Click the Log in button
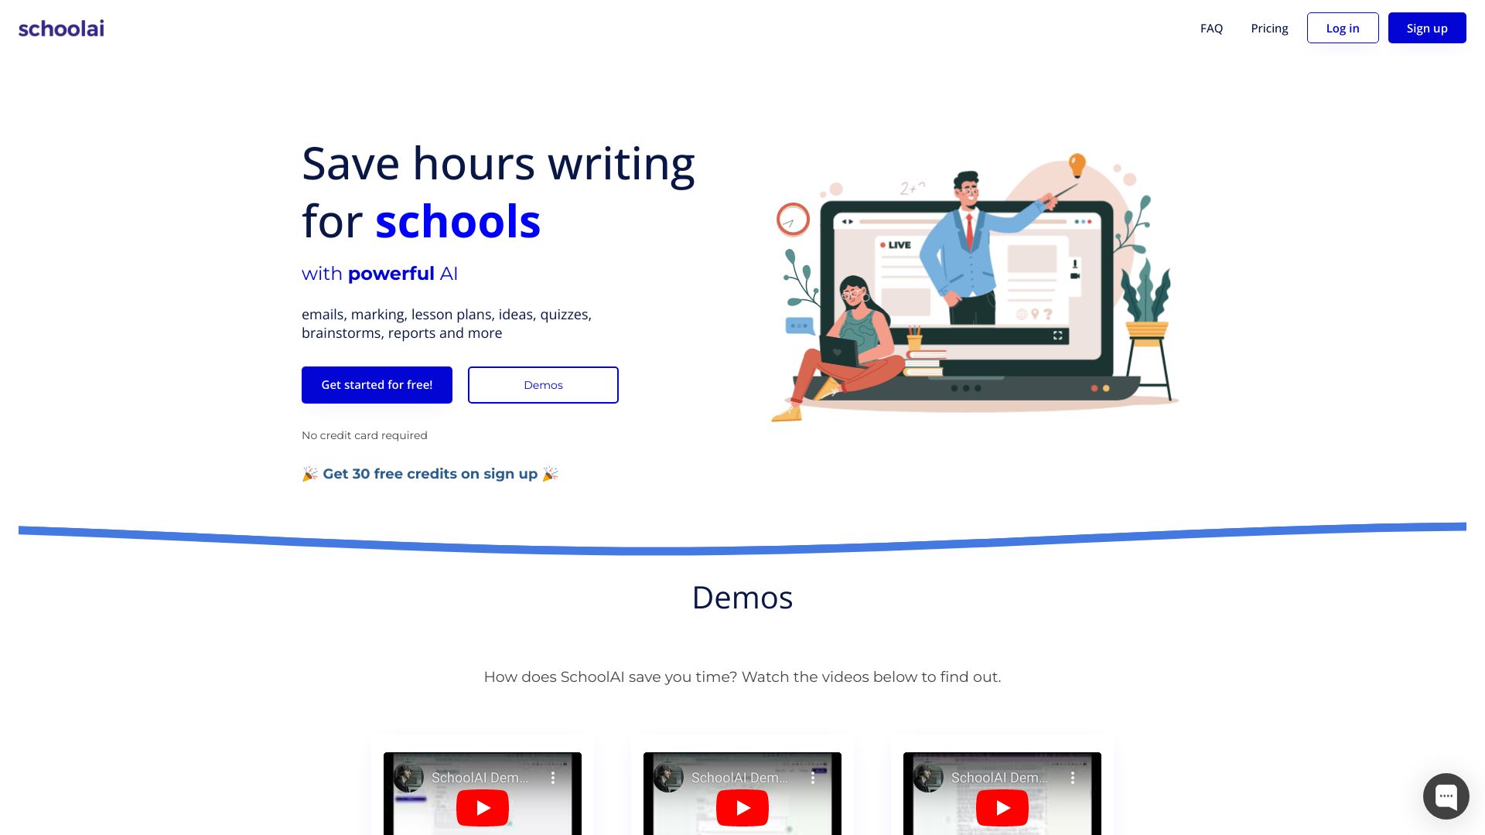Viewport: 1485px width, 835px height. click(1342, 28)
